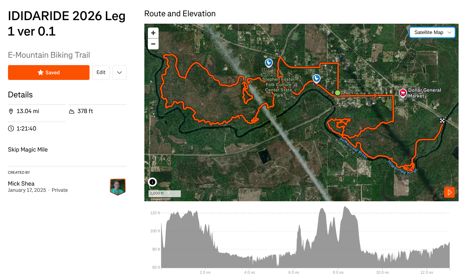Click the elevation profile near 10.0 mi
Screen dimensions: 474x280
click(382, 258)
